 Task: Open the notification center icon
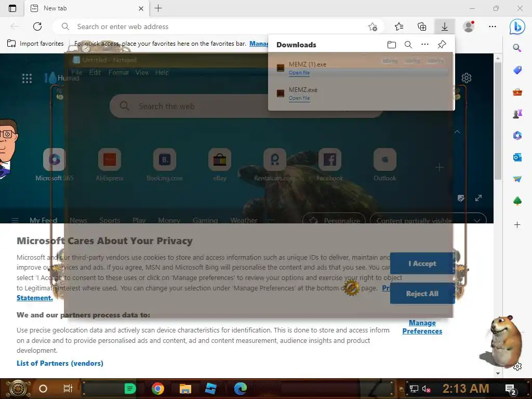point(510,389)
